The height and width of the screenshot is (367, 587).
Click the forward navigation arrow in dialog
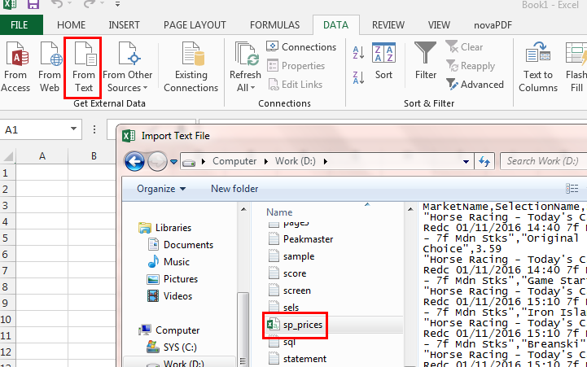pyautogui.click(x=157, y=161)
